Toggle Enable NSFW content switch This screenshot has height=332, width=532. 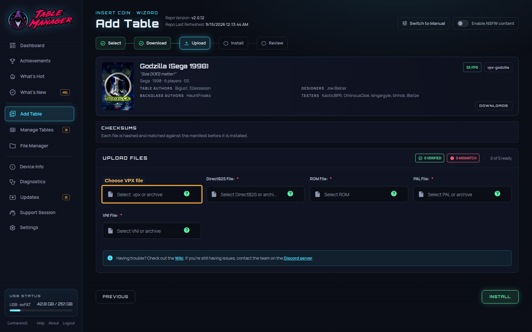(x=463, y=24)
